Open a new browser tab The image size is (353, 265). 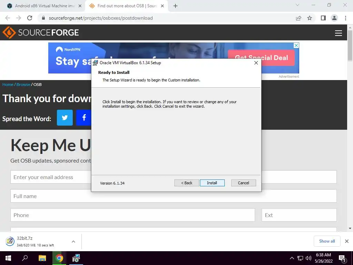pyautogui.click(x=175, y=6)
